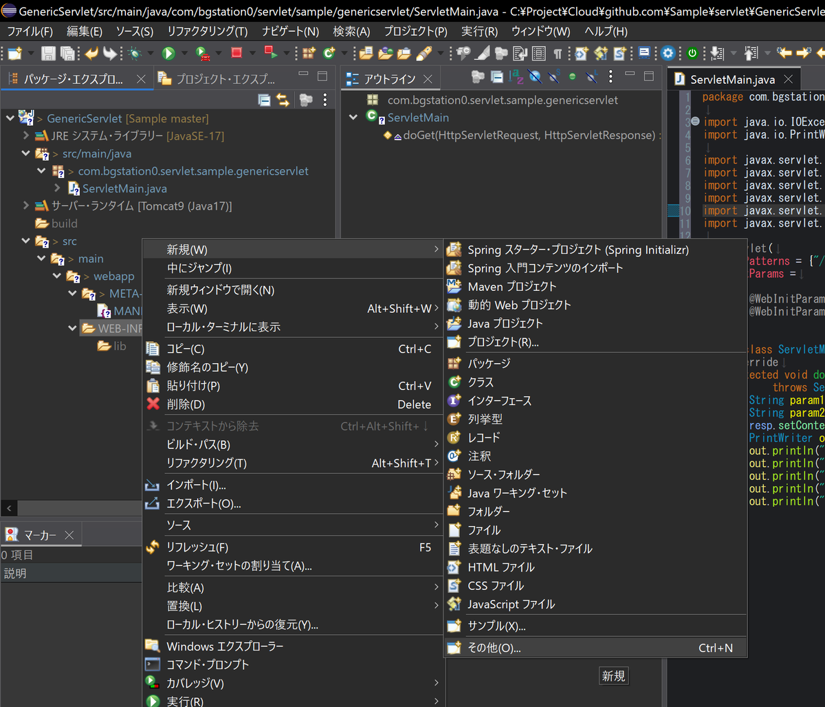The image size is (825, 707).
Task: Choose インポート(I)... in context menu
Action: 291,485
